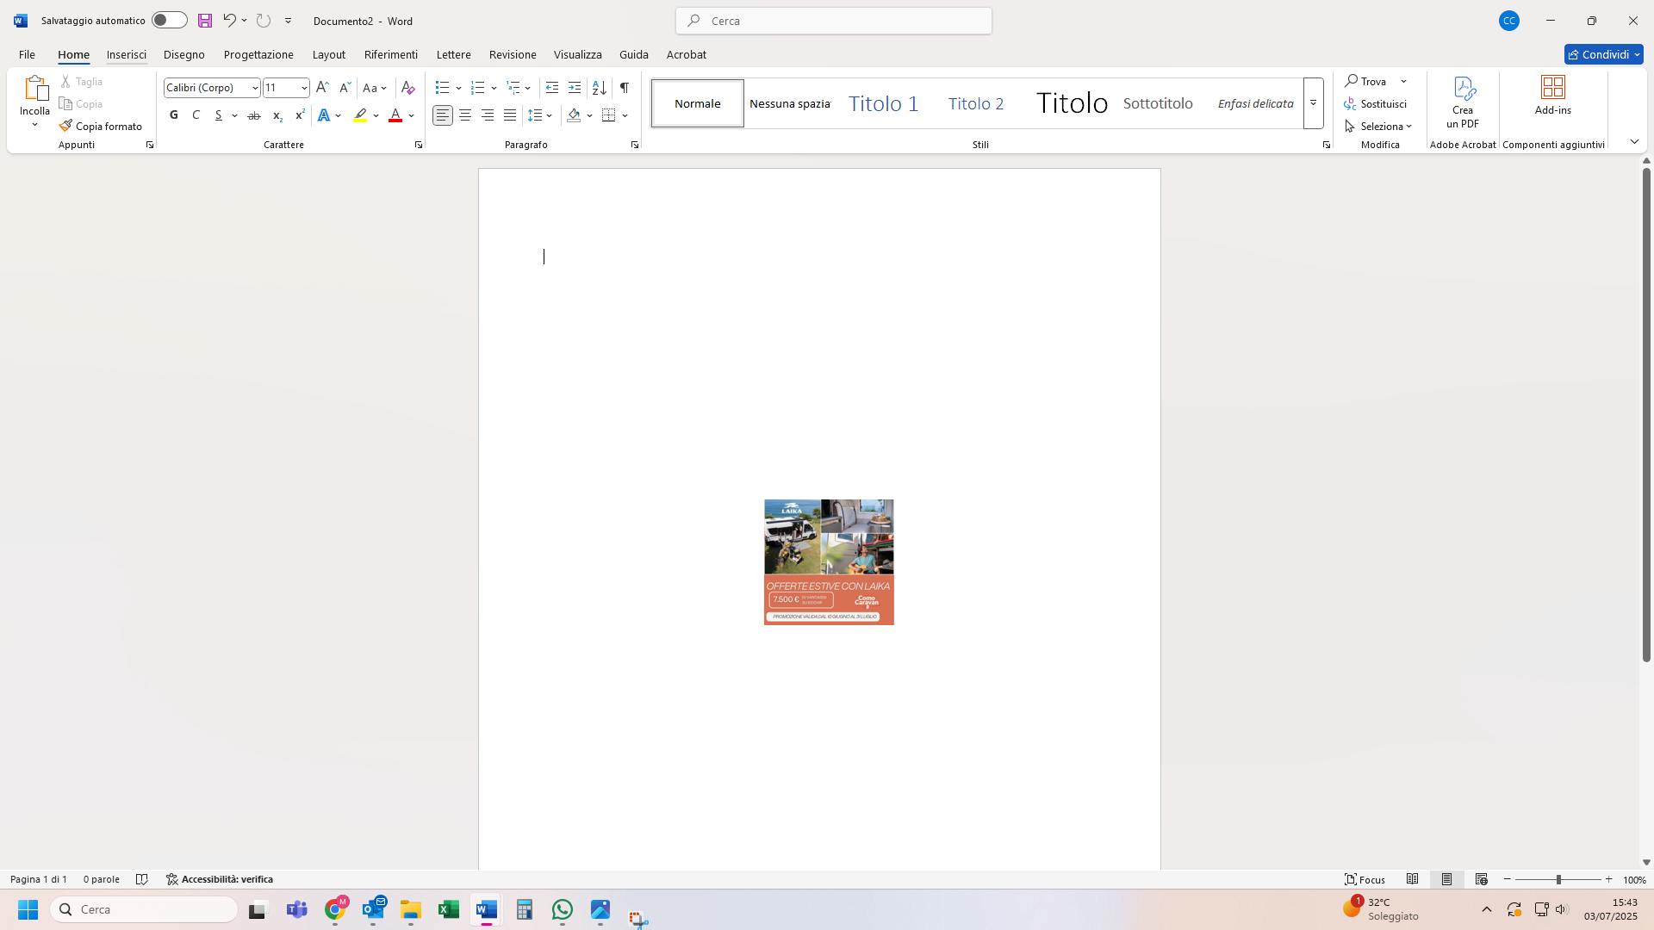
Task: Decrease paragraph indent
Action: (x=552, y=88)
